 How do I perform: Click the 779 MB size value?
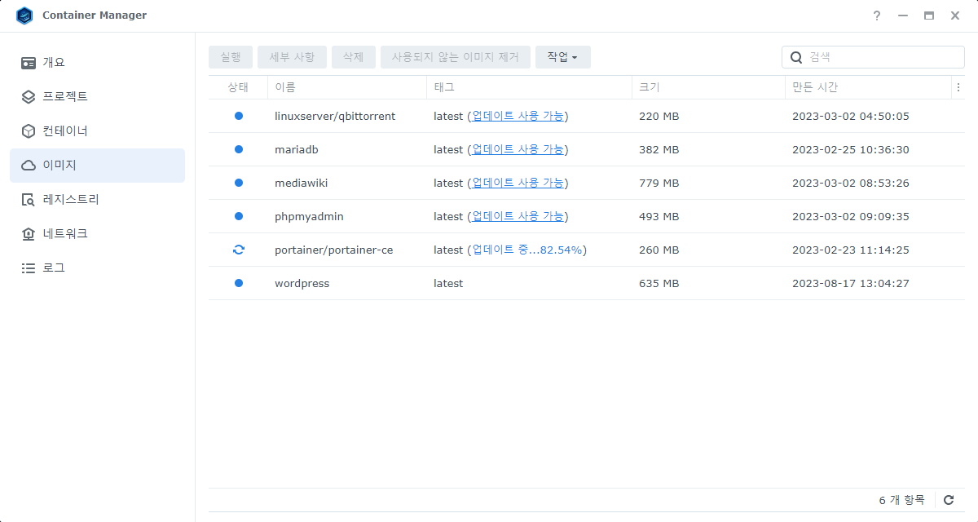click(x=659, y=183)
